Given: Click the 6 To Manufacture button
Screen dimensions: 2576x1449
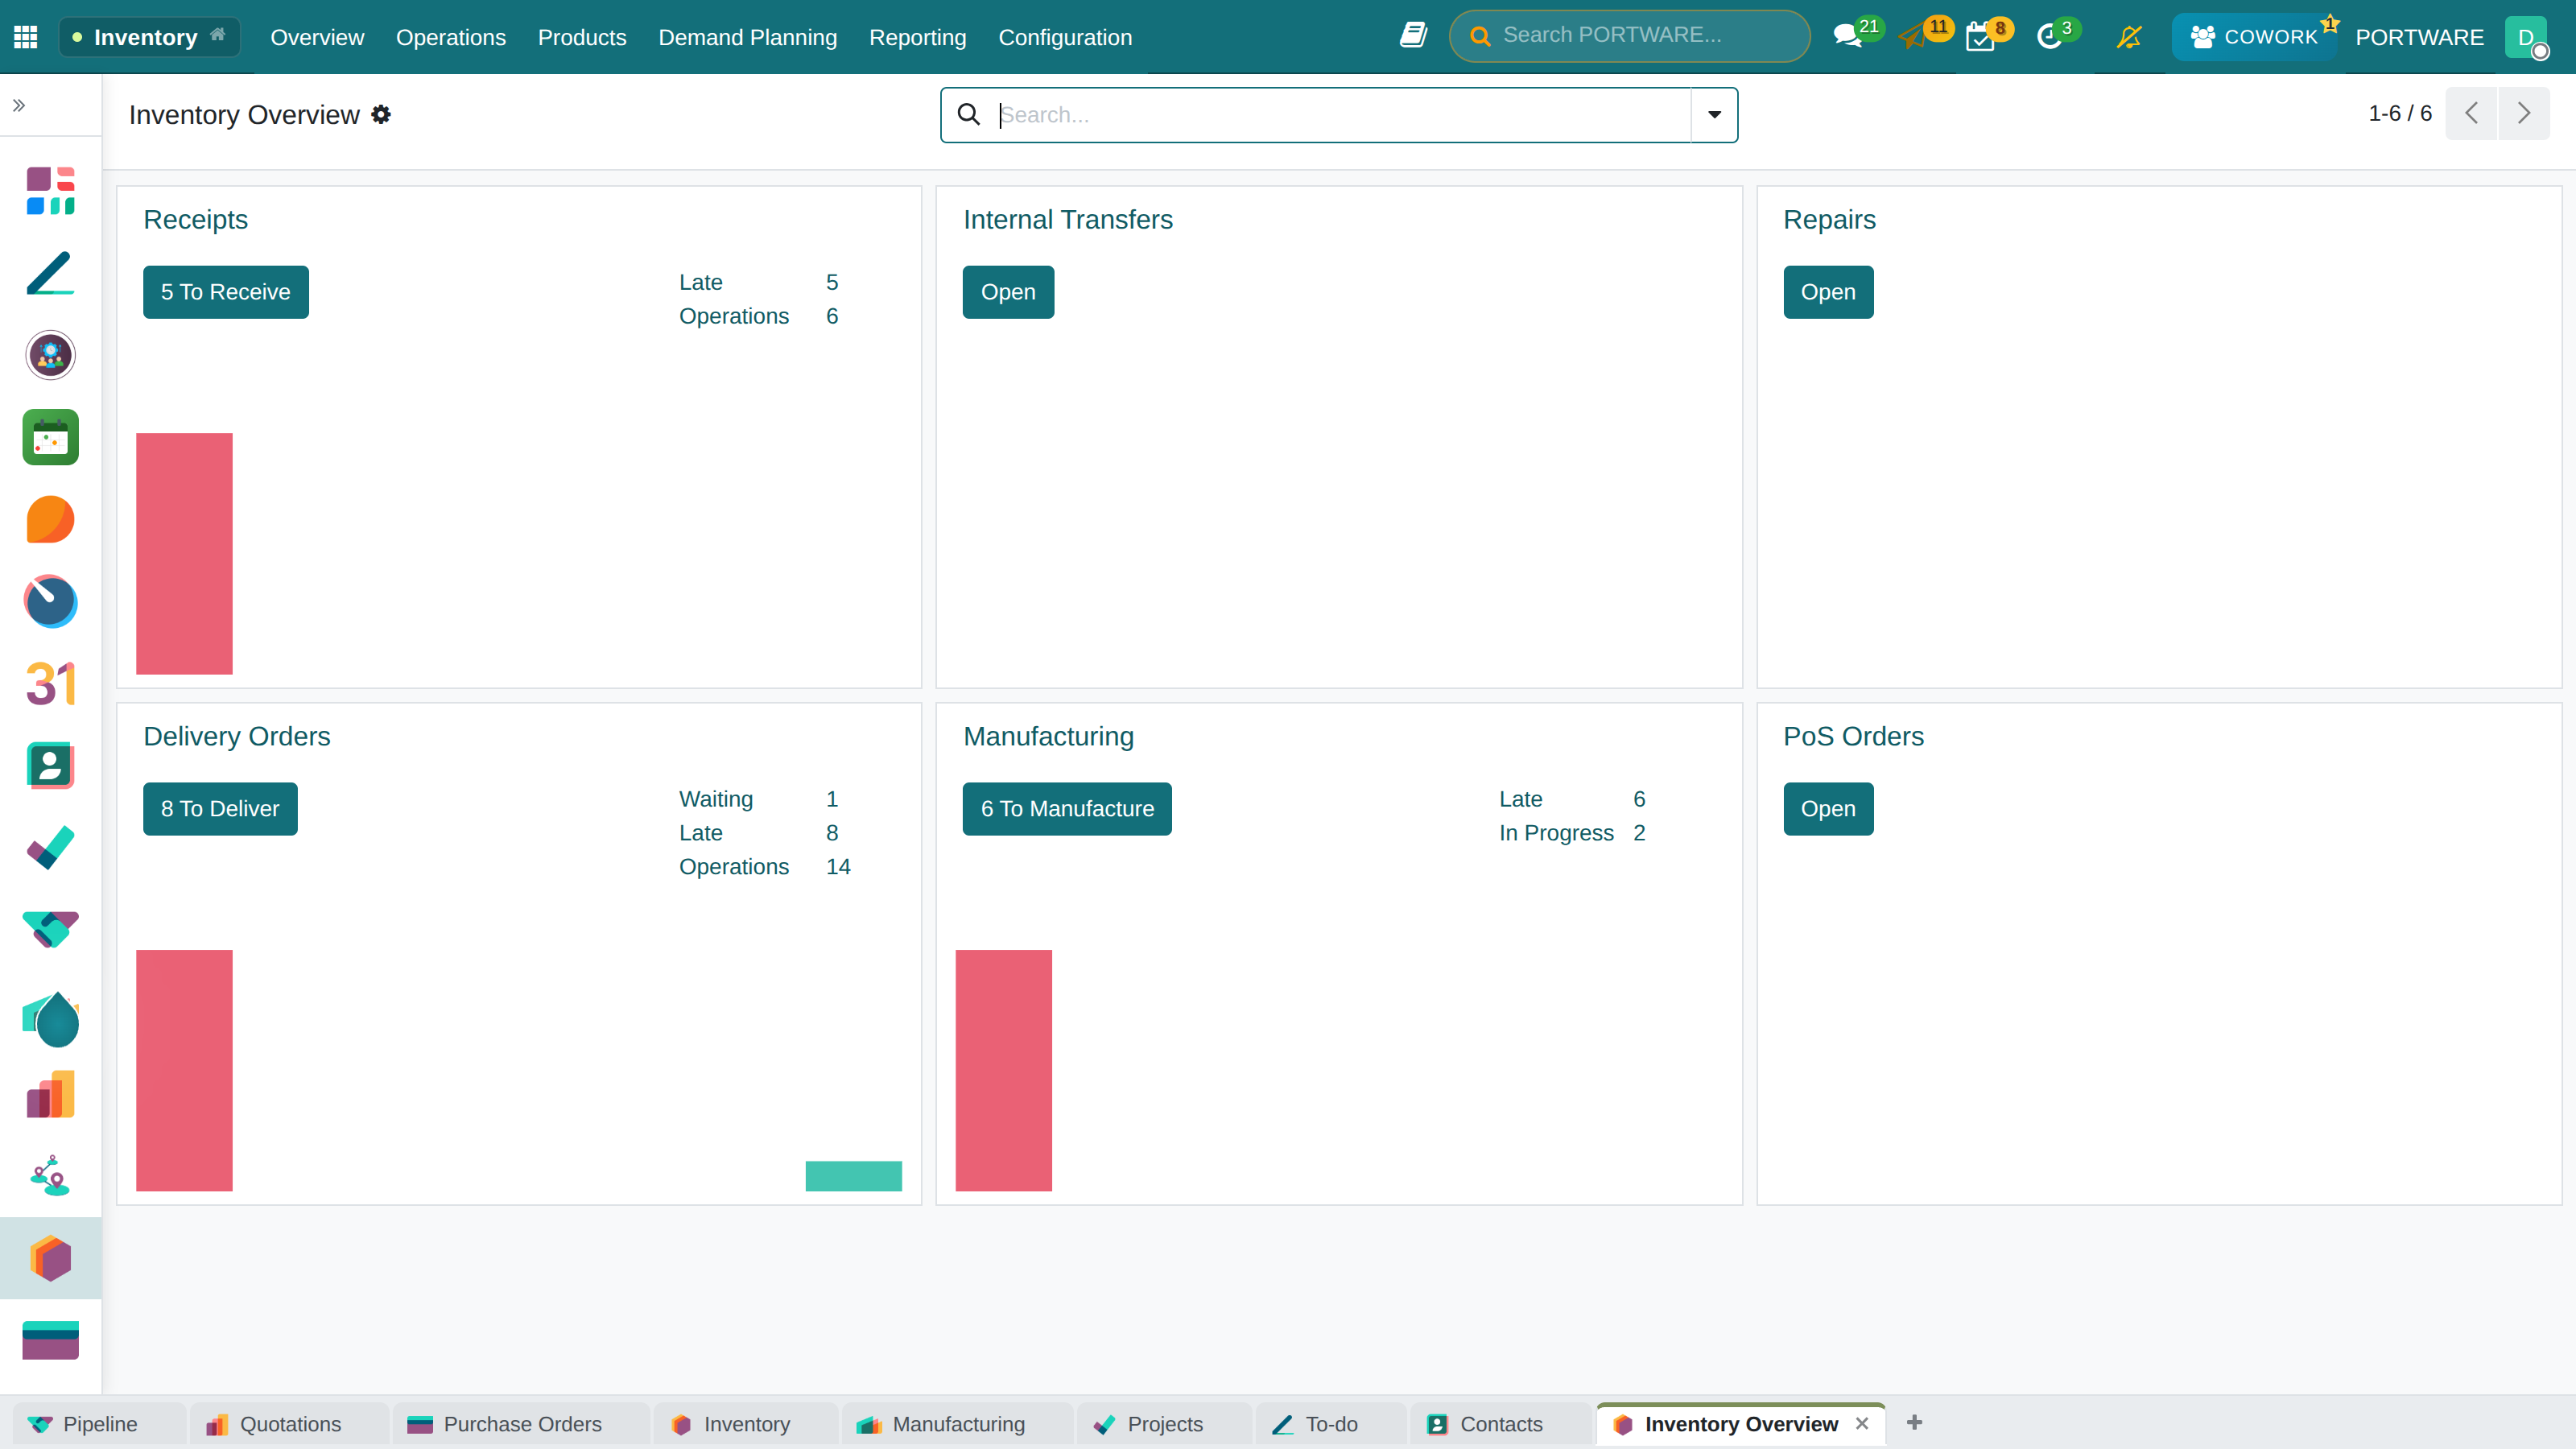Looking at the screenshot, I should point(1067,809).
